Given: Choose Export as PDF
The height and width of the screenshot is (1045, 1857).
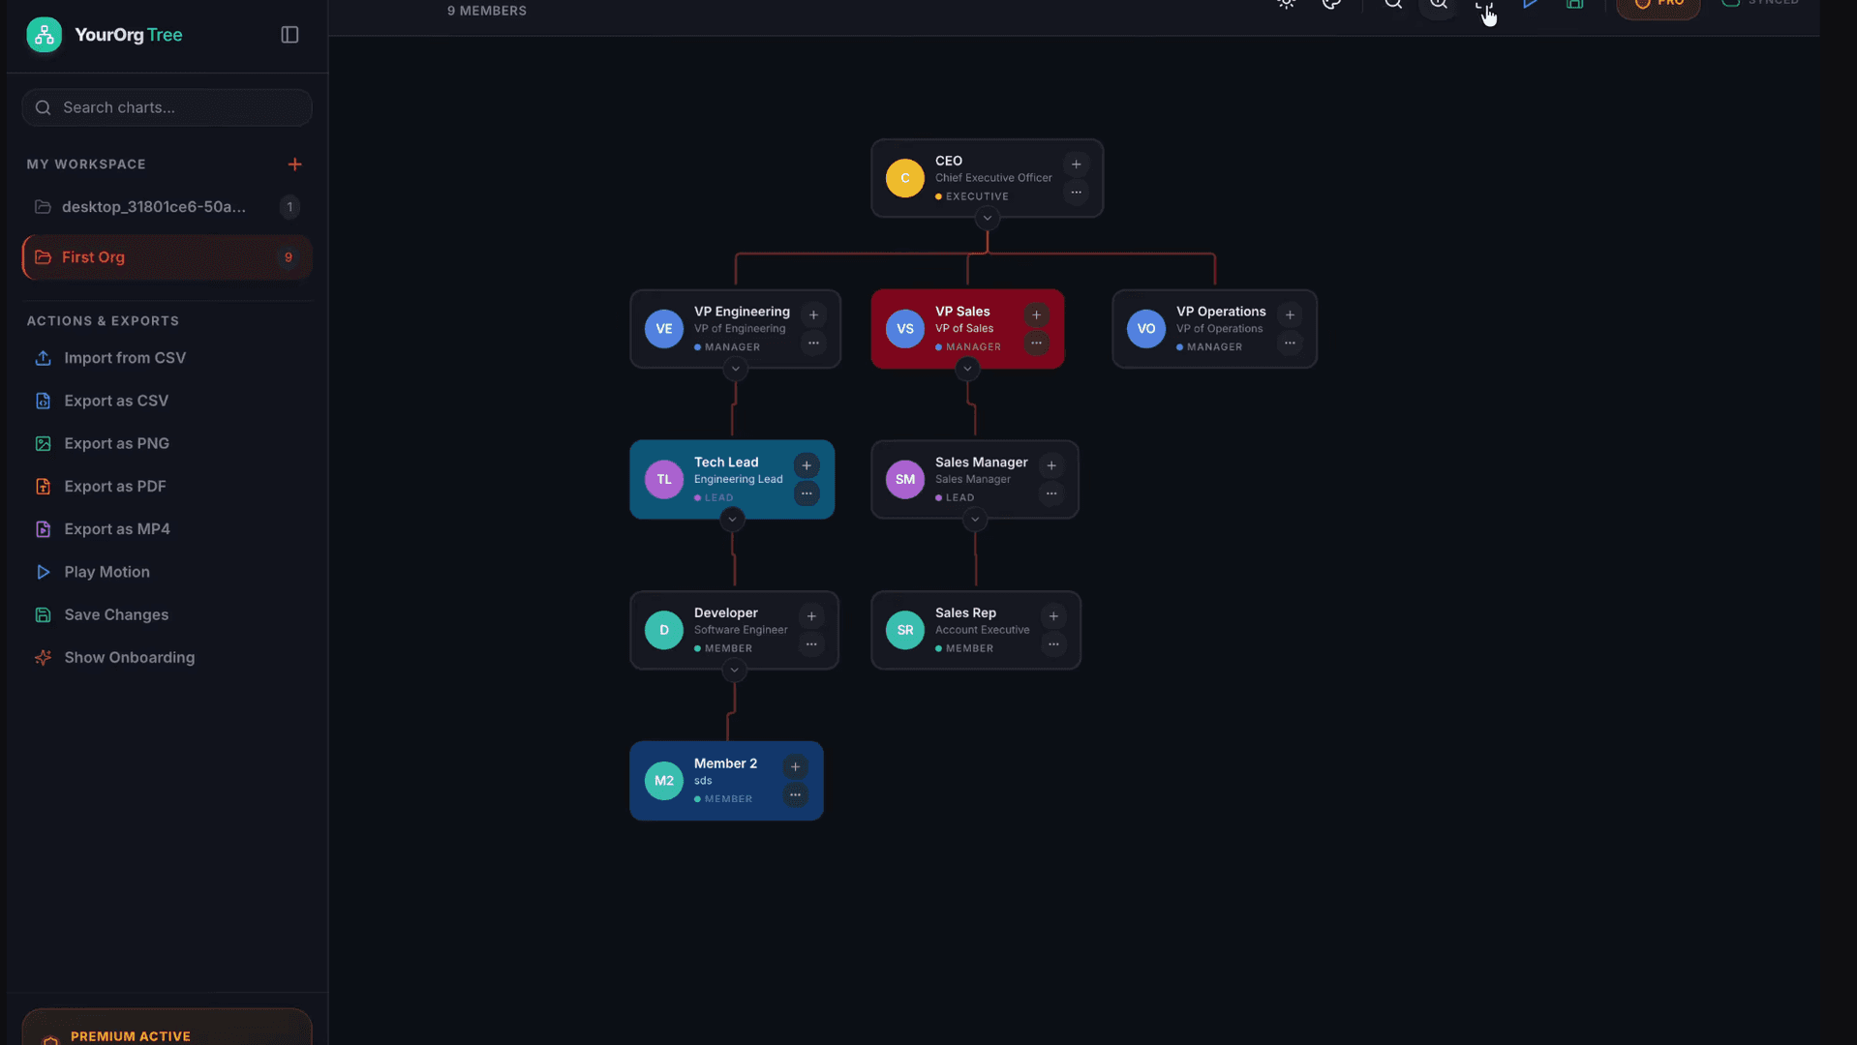Looking at the screenshot, I should 114,486.
